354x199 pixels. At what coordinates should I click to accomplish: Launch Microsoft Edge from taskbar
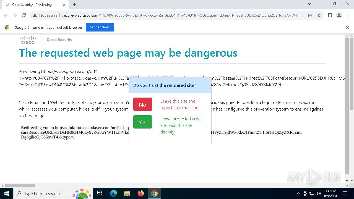tap(114, 193)
